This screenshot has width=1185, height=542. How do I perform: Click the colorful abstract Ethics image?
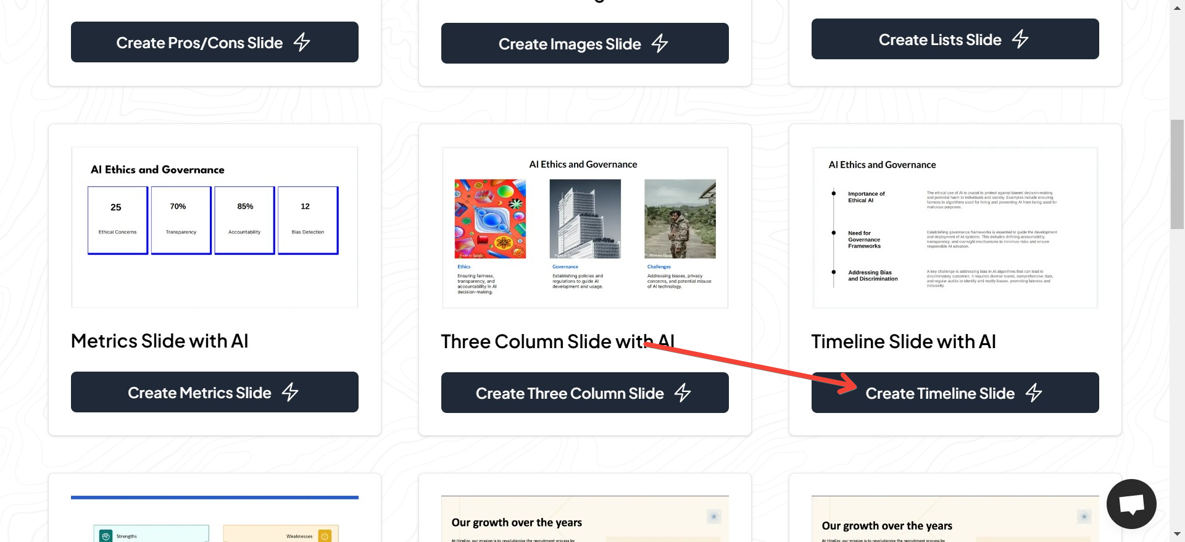tap(490, 219)
